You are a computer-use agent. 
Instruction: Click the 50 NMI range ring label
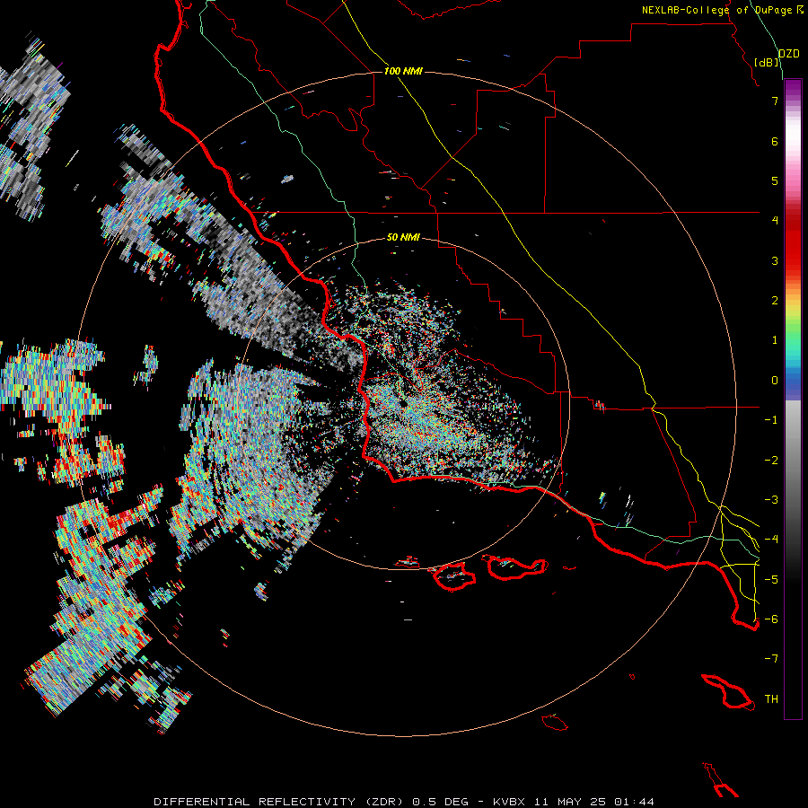pos(403,237)
